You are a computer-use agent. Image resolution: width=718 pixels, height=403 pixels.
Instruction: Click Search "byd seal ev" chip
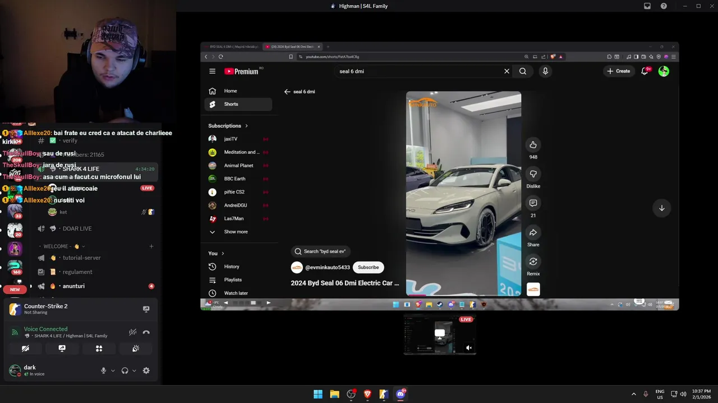[320, 251]
